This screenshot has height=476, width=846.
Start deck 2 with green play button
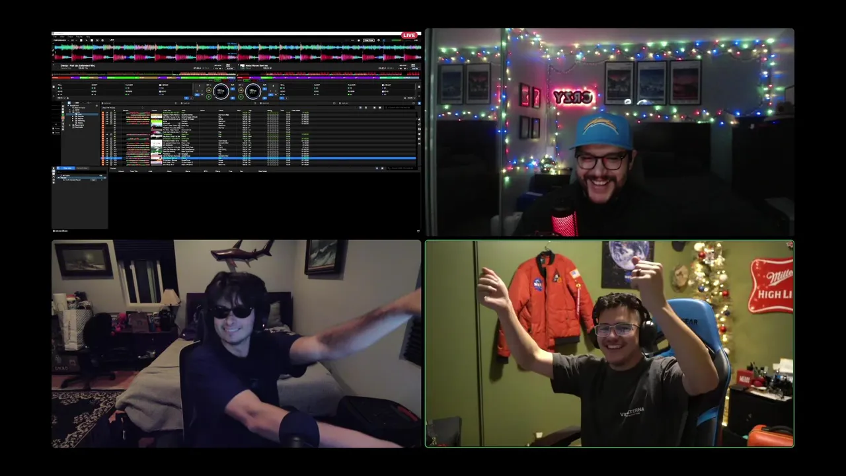point(241,97)
